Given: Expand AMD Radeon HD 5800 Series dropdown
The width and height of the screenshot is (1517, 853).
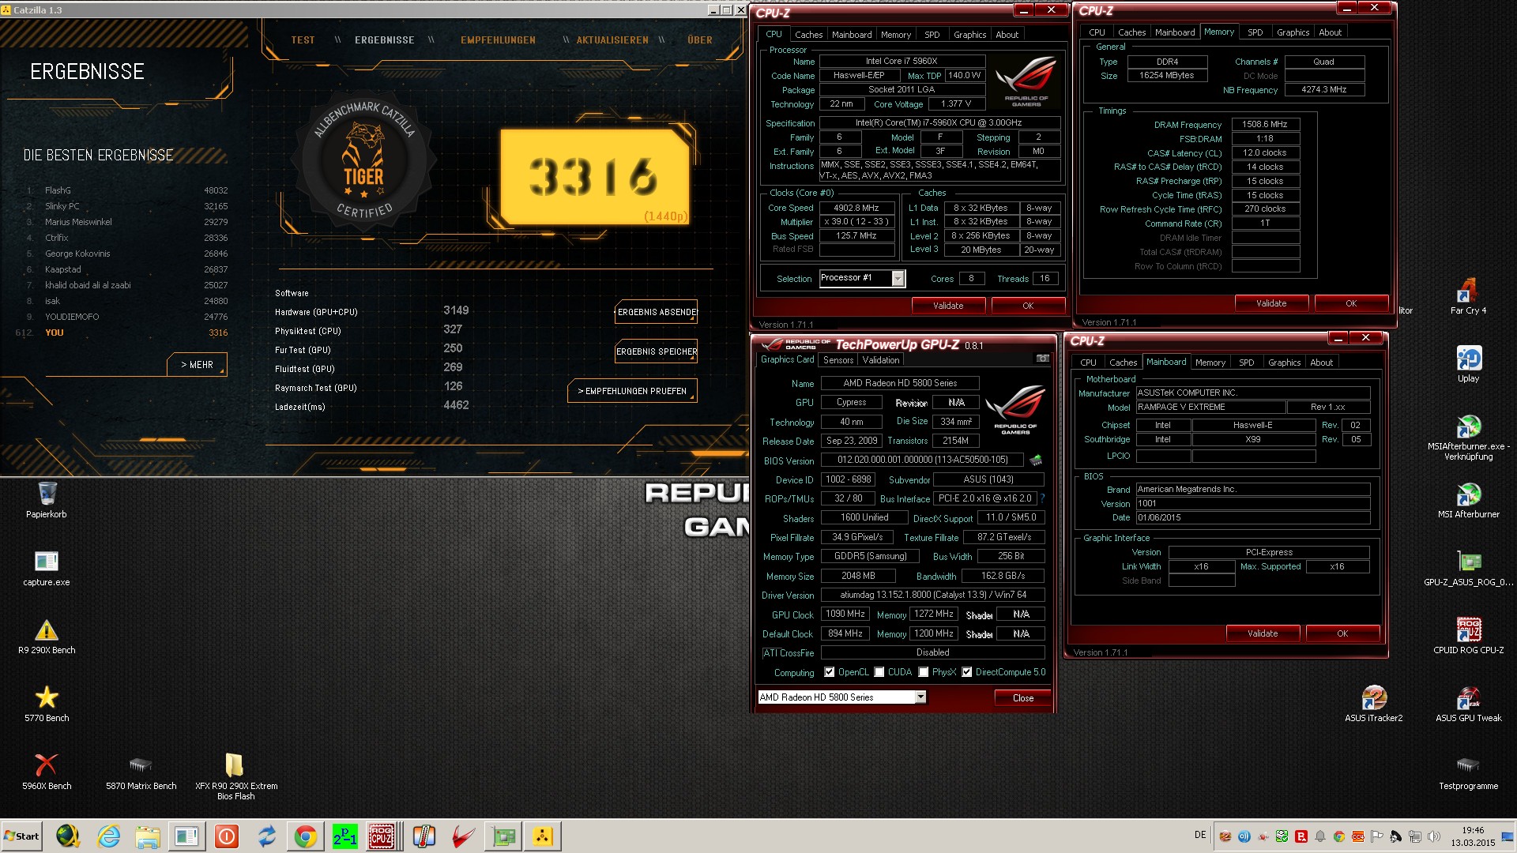Looking at the screenshot, I should coord(920,697).
